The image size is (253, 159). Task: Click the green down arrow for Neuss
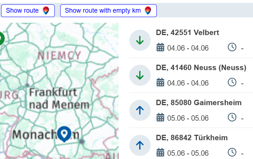point(140,75)
